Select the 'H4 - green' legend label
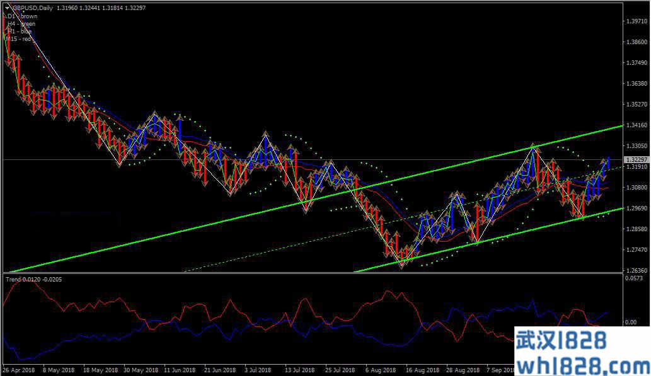This screenshot has width=651, height=376. tap(21, 24)
